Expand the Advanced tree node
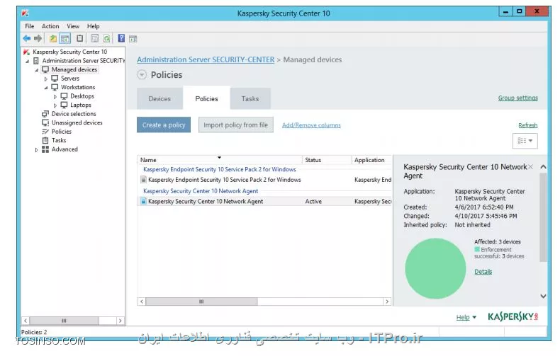Image resolution: width=560 pixels, height=356 pixels. coord(36,150)
